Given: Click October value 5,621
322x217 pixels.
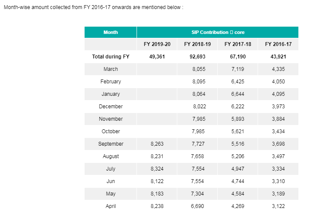Looking at the screenshot, I should 238,131.
